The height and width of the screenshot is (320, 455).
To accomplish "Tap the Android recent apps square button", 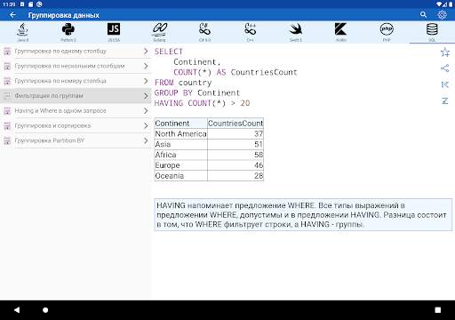I will [x=438, y=310].
